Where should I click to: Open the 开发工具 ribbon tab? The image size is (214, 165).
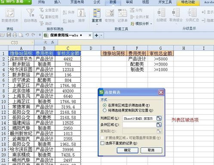[x=165, y=2]
